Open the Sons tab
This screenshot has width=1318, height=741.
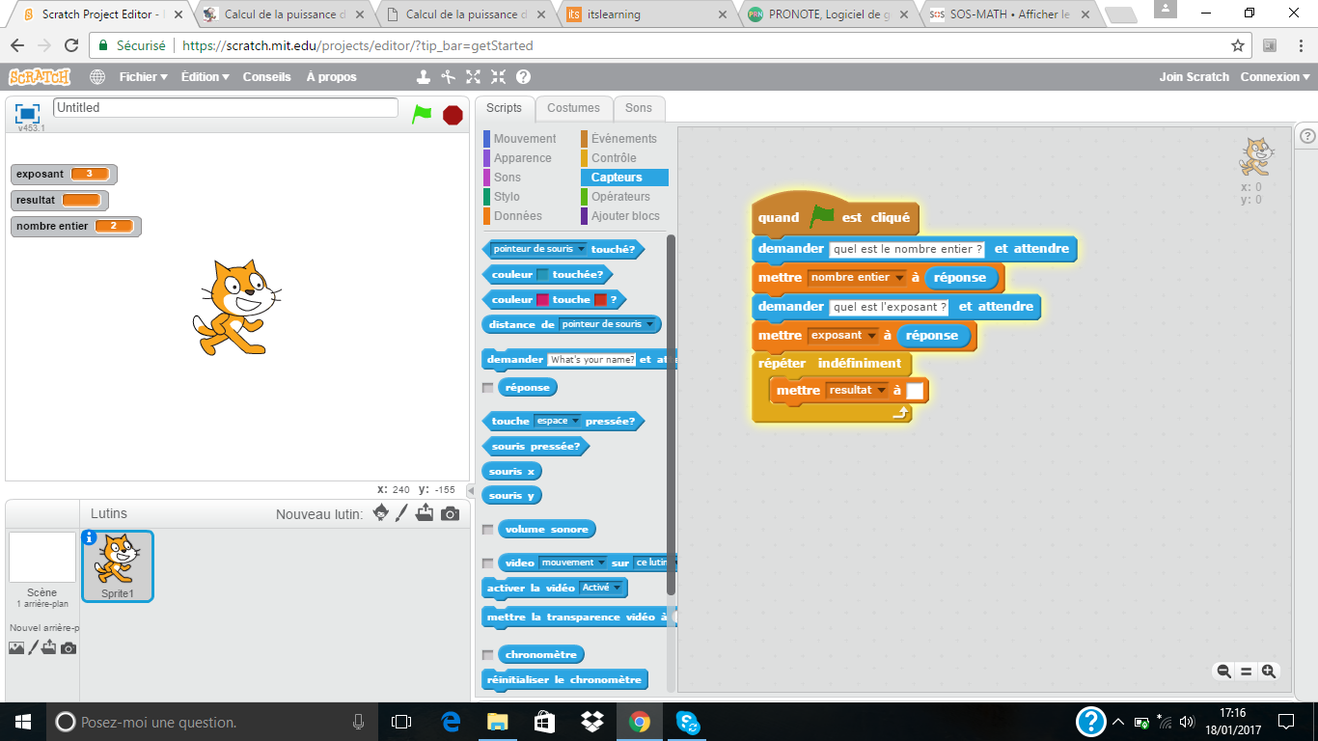[638, 108]
